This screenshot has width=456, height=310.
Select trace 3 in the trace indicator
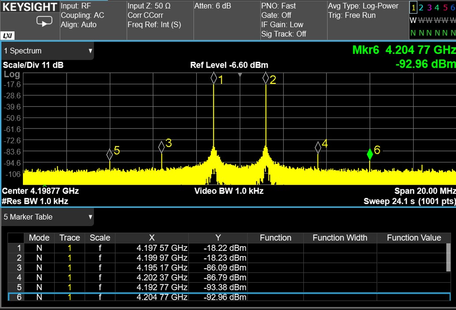click(x=429, y=8)
